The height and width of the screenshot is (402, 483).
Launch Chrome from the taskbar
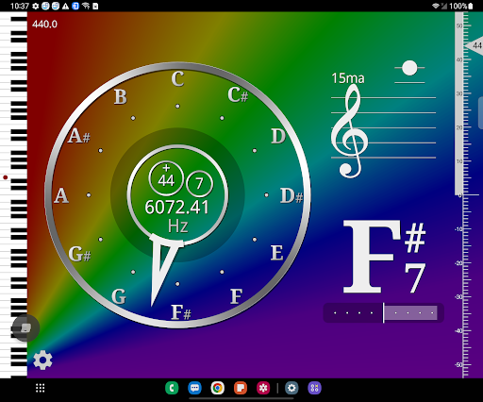coord(218,388)
